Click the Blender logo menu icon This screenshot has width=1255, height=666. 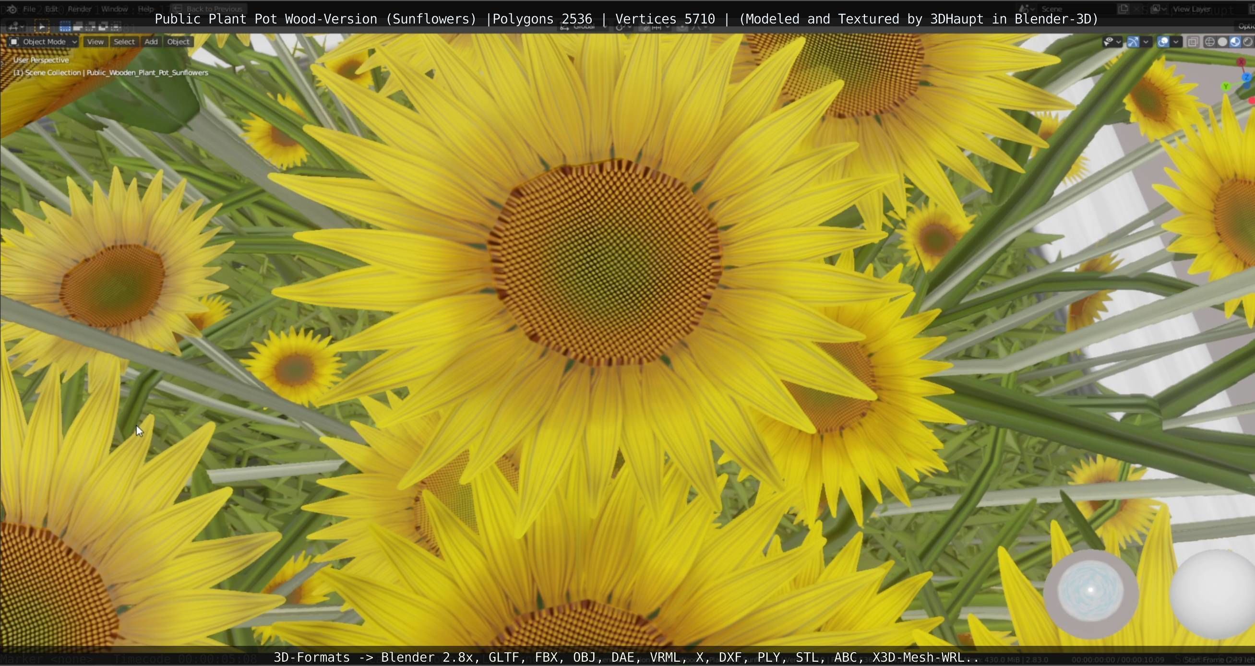coord(12,9)
